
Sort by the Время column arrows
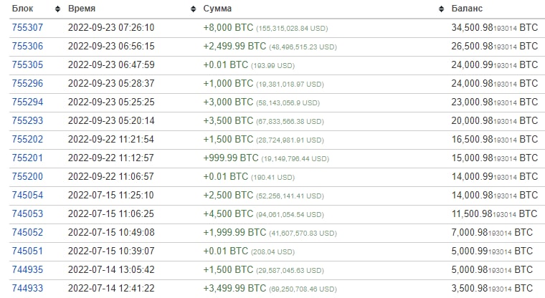(193, 9)
